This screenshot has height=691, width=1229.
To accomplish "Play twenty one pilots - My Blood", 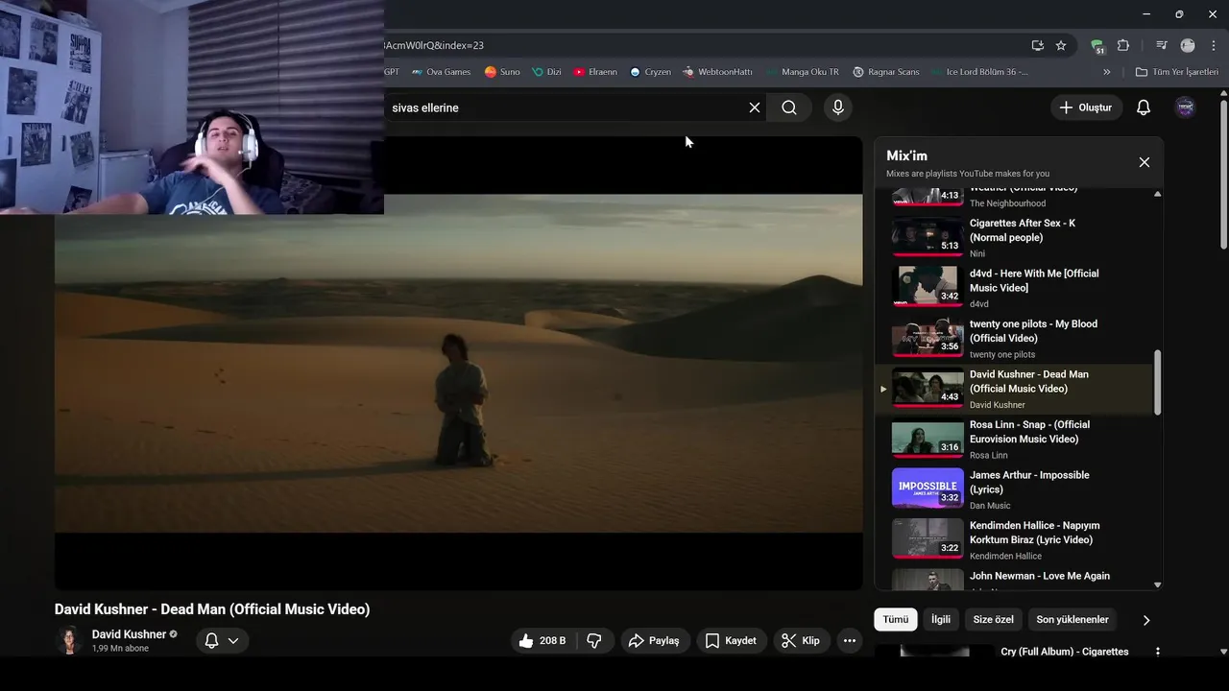I will [1013, 339].
